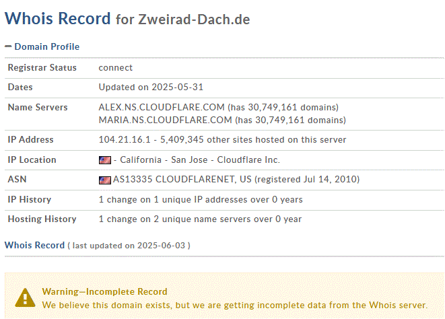The height and width of the screenshot is (319, 445).
Task: Click the Name Servers row label
Action: pos(38,107)
